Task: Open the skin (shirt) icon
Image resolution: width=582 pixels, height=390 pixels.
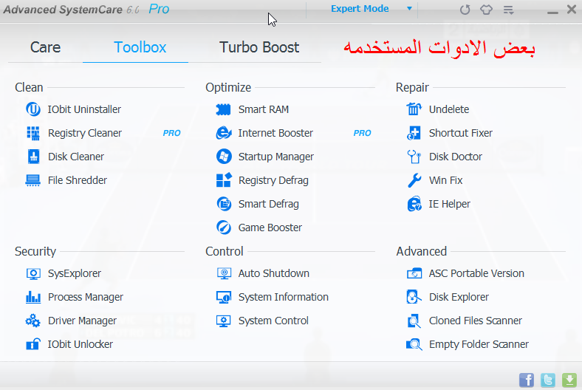Action: pyautogui.click(x=486, y=10)
